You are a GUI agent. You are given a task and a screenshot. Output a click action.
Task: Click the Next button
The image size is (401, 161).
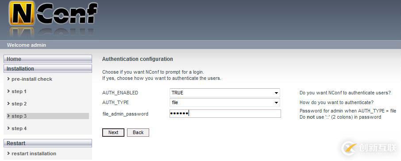click(113, 132)
